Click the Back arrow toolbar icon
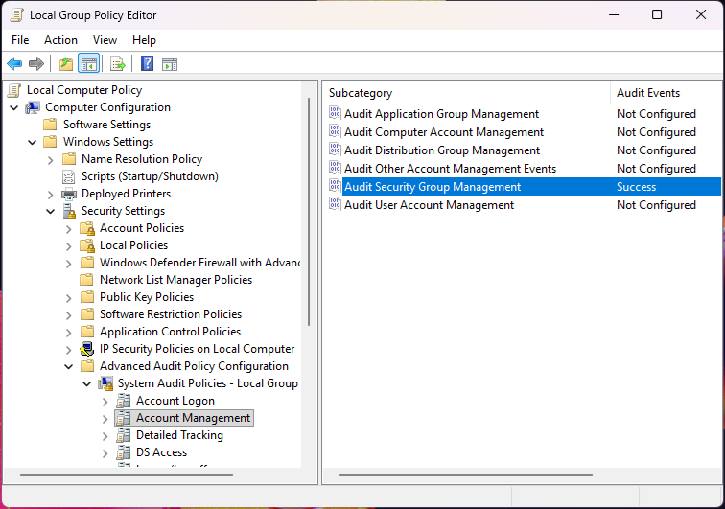 click(x=14, y=64)
